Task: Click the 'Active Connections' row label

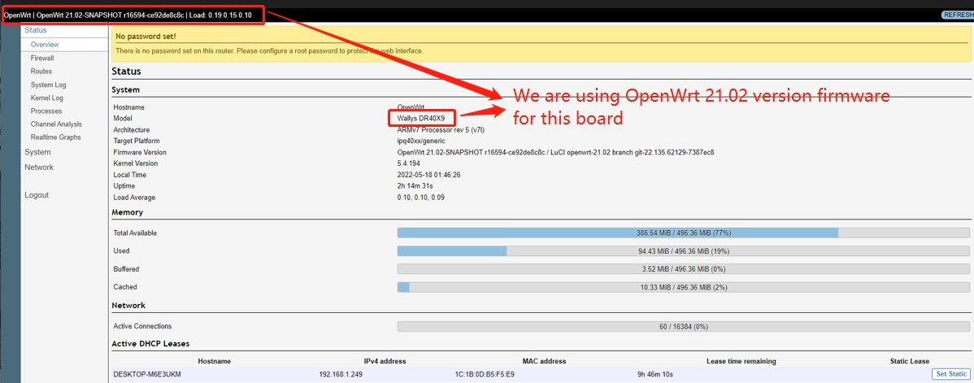Action: [x=142, y=326]
